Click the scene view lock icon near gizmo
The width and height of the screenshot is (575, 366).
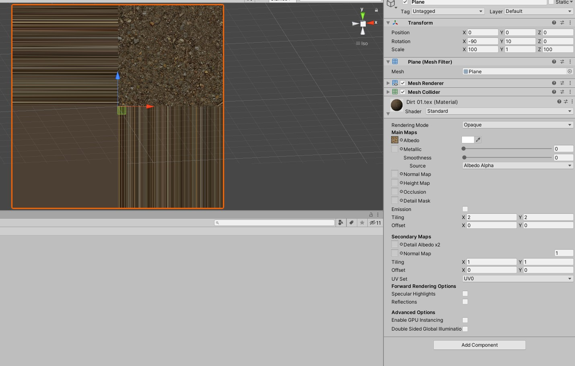[x=376, y=10]
